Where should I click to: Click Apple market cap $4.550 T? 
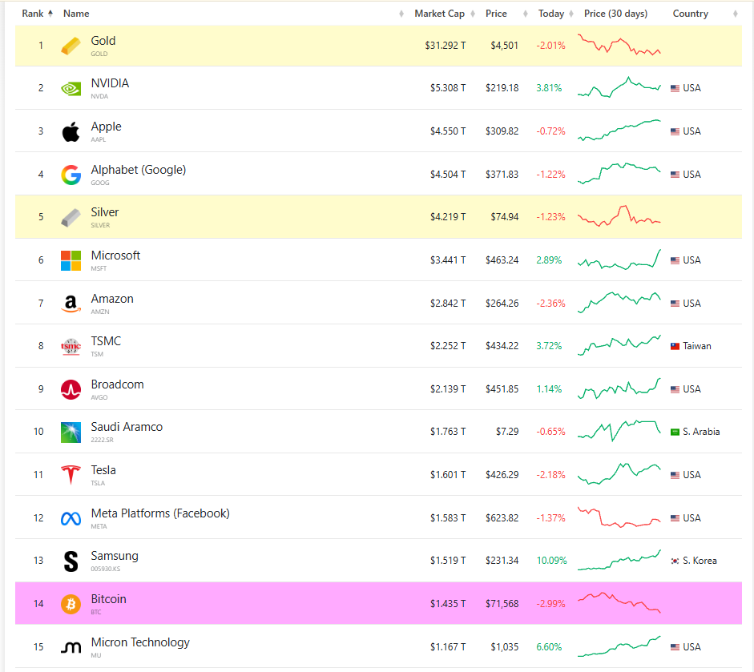[448, 131]
